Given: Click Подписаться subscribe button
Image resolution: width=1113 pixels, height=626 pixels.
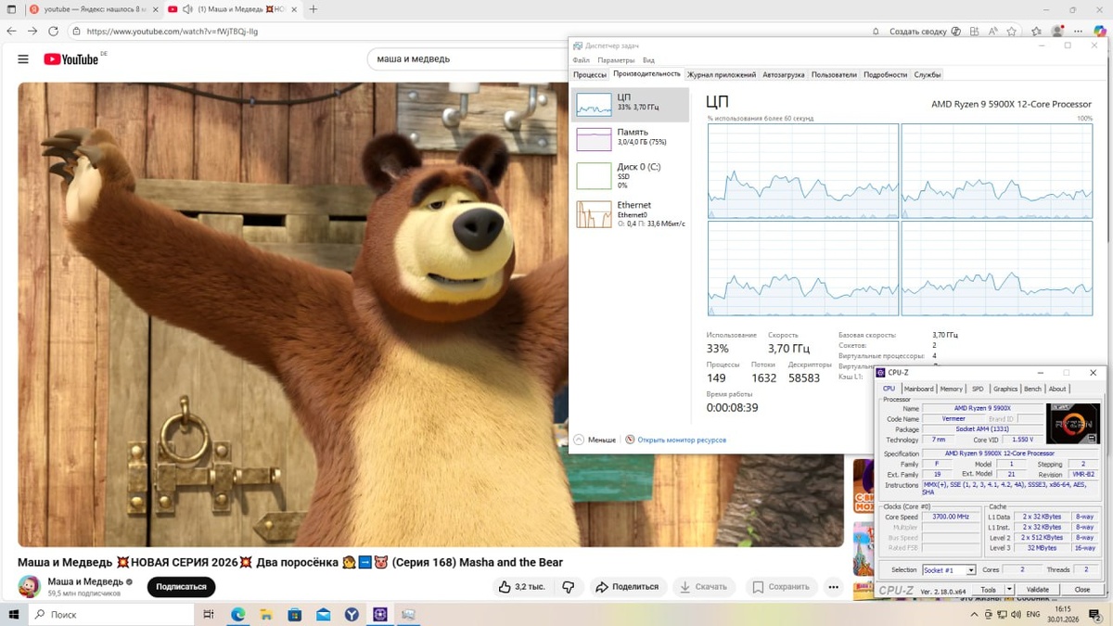Looking at the screenshot, I should coord(181,587).
